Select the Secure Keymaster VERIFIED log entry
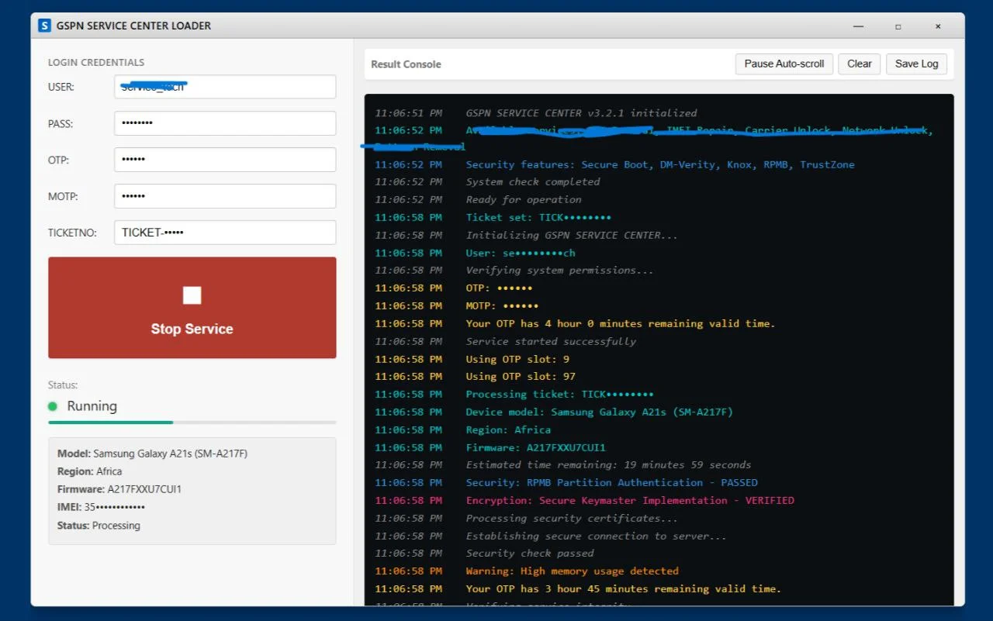 [x=629, y=501]
